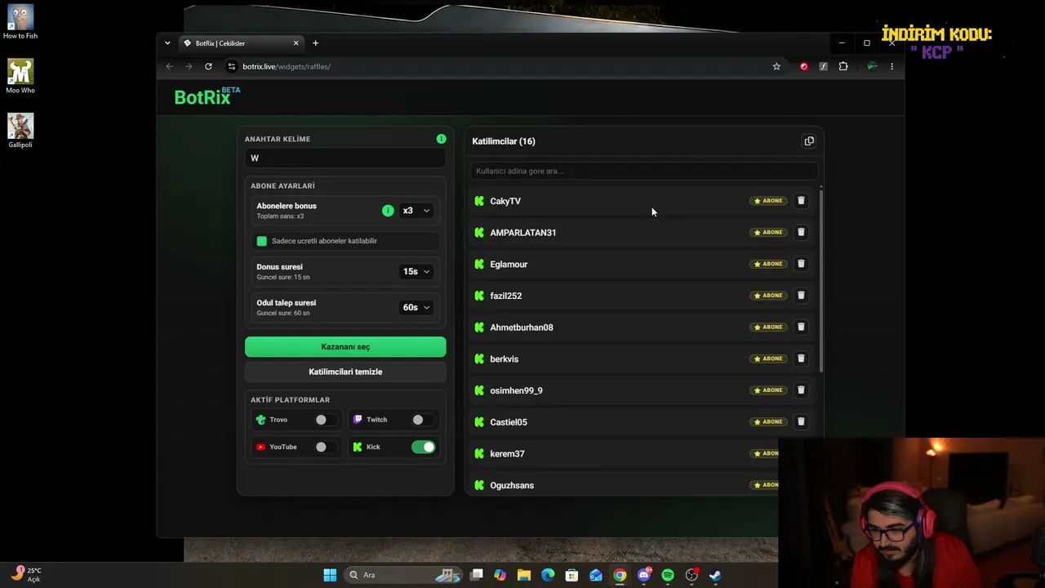1045x588 pixels.
Task: Open Microsoft Edge from taskbar
Action: tap(548, 575)
